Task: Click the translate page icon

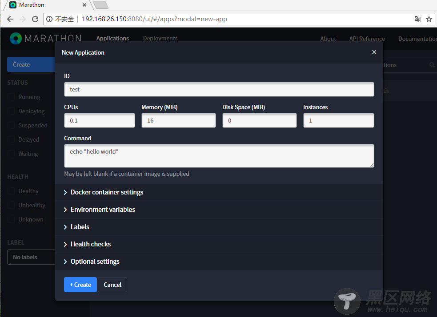Action: pos(417,19)
